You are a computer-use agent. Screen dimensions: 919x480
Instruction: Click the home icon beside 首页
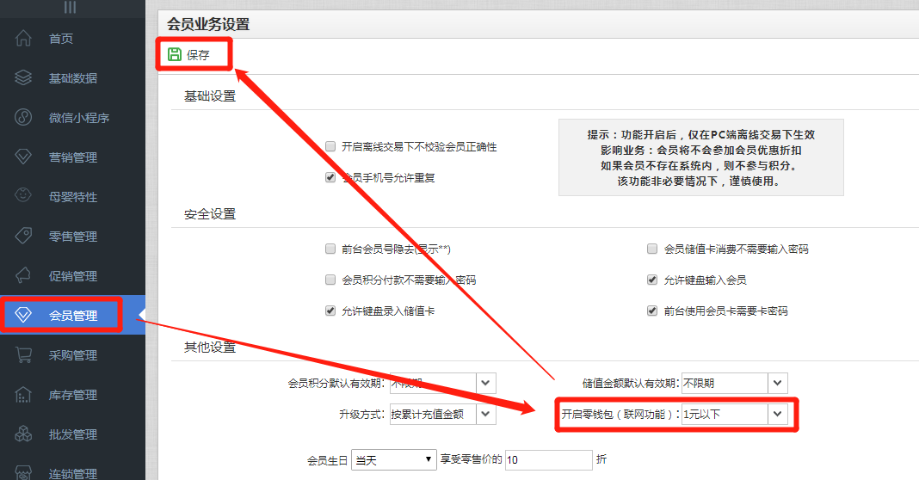point(23,38)
